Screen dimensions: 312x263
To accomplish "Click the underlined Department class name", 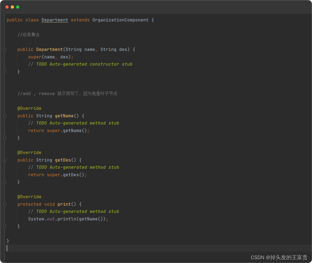I will (x=55, y=20).
